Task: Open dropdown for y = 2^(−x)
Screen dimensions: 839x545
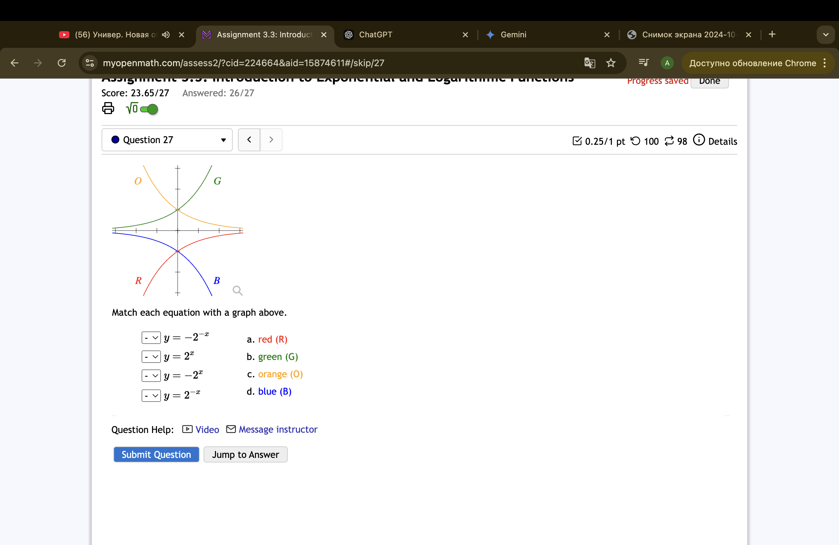Action: (x=151, y=396)
